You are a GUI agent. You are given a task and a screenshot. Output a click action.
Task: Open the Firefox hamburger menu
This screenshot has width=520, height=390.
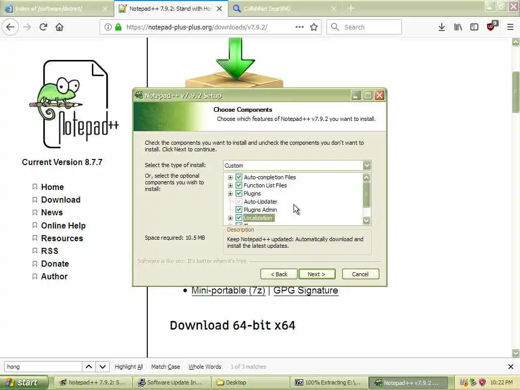pyautogui.click(x=510, y=27)
